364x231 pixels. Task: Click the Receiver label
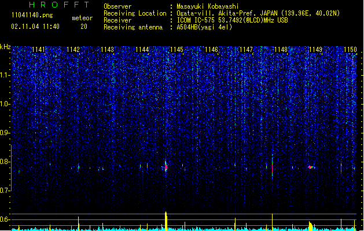point(117,20)
